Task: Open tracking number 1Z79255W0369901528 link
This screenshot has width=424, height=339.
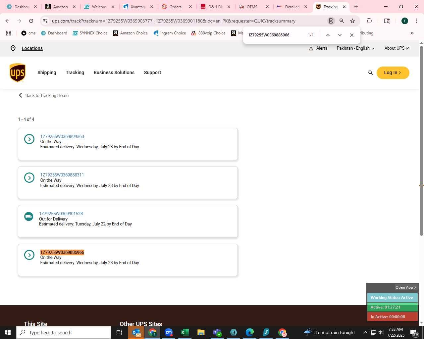Action: 61,214
